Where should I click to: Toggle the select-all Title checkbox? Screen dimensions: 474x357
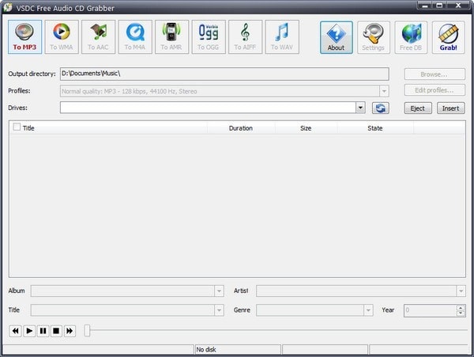17,127
